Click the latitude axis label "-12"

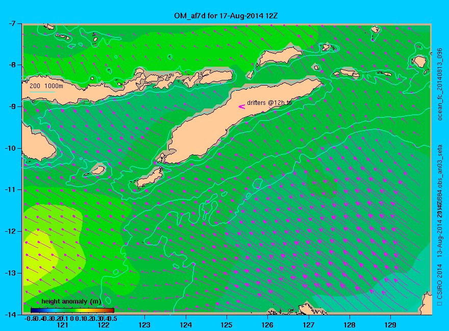[10, 231]
